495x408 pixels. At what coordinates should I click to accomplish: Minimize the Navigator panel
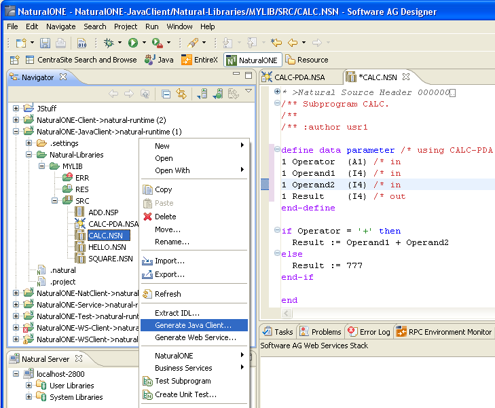pyautogui.click(x=236, y=74)
